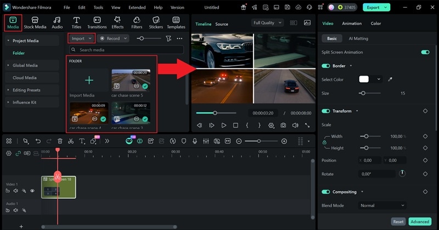Toggle Split Screen Animation switch
The image size is (439, 230).
tap(425, 52)
